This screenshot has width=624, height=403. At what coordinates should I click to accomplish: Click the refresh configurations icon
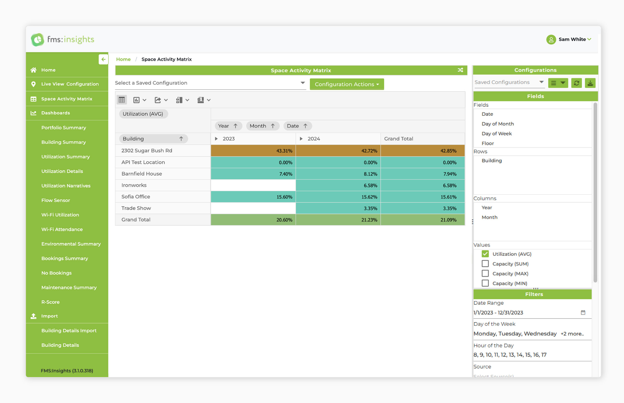(x=576, y=83)
